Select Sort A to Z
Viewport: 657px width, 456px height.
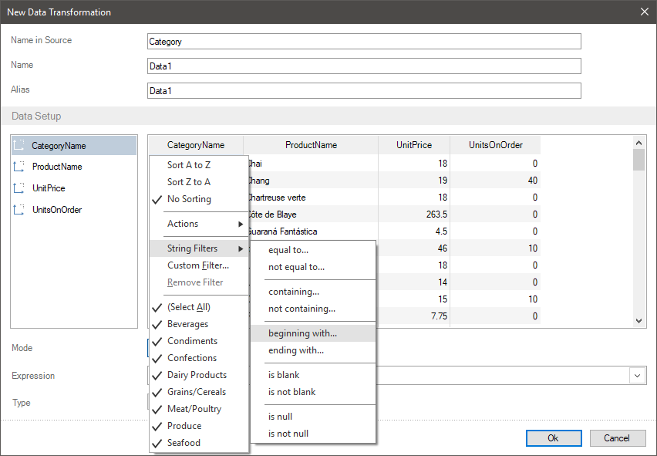click(x=189, y=165)
